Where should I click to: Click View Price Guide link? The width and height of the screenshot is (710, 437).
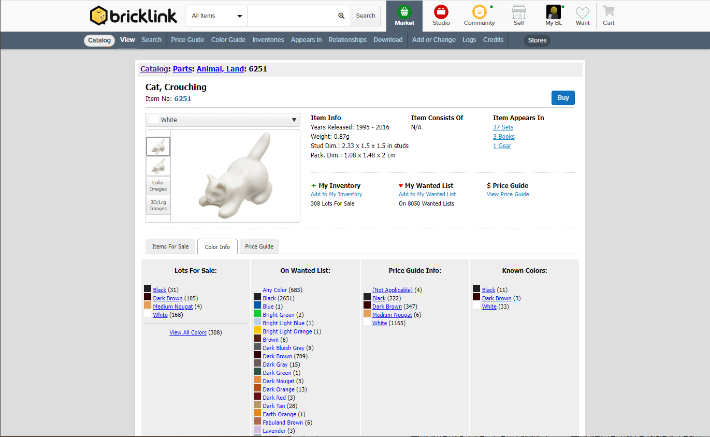point(508,195)
